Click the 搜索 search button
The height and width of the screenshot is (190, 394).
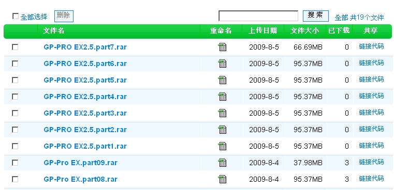click(316, 16)
